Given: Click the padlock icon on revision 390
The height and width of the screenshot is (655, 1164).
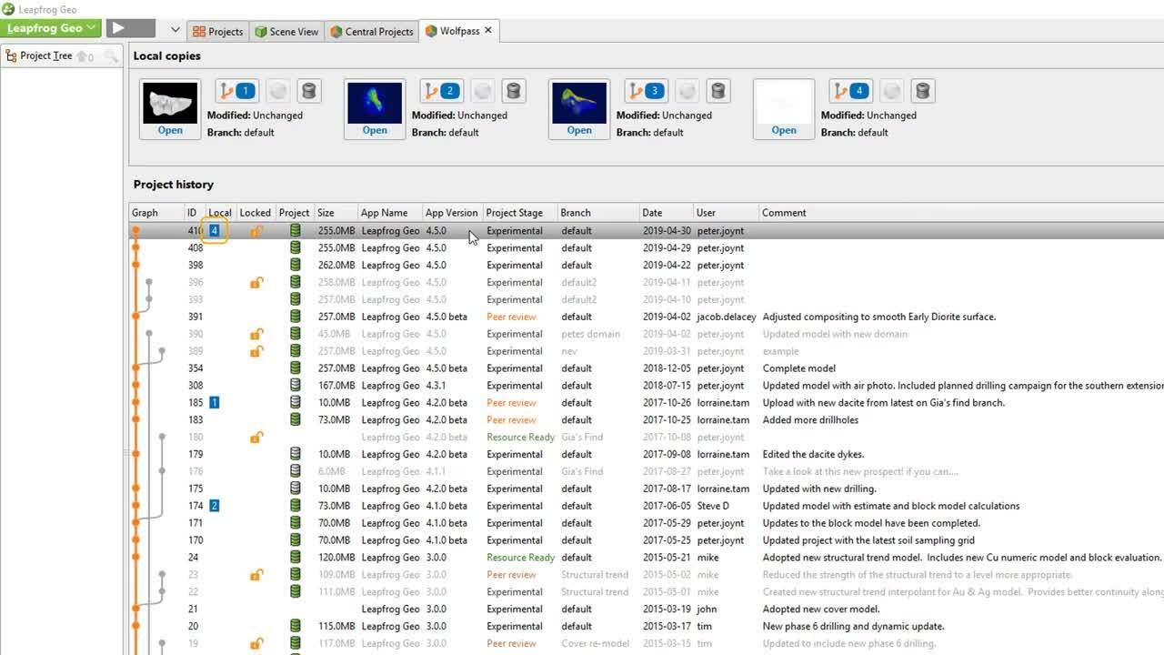Looking at the screenshot, I should click(x=256, y=334).
